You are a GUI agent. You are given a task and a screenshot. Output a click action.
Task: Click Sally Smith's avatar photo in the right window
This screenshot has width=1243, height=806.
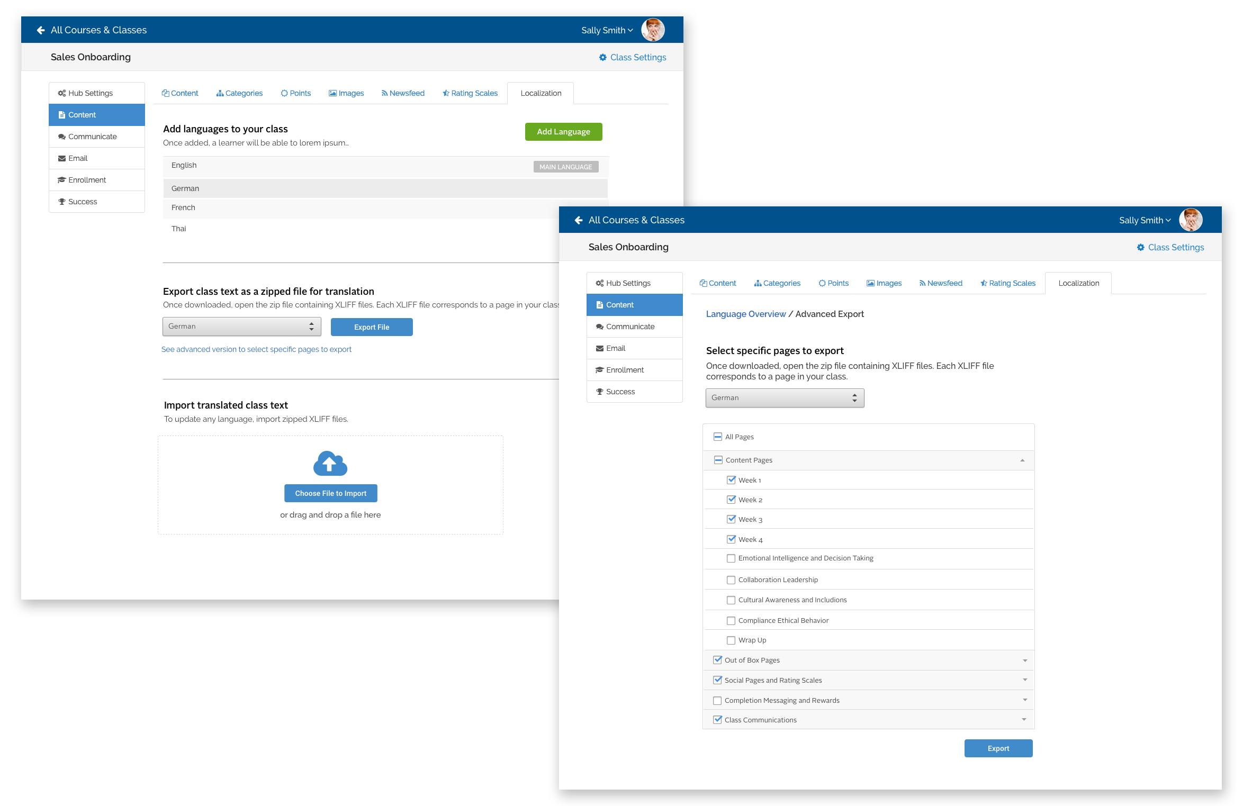point(1191,220)
